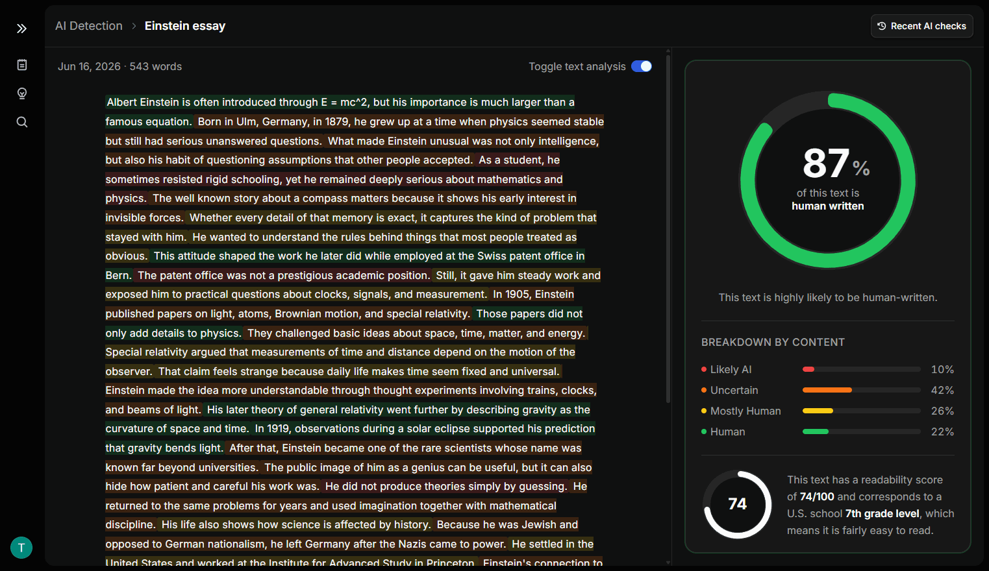Click sentence 'His later theory of general relativity'
Viewport: 989px width, 571px height.
click(x=398, y=409)
